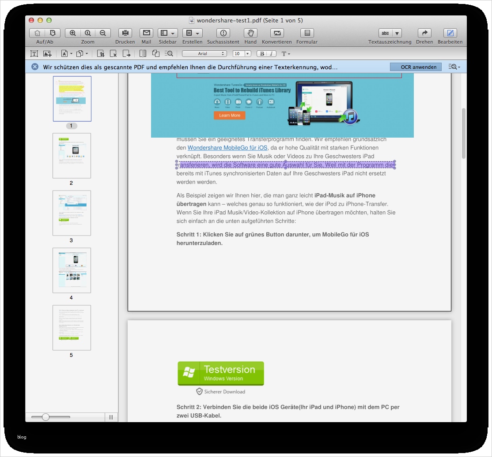
Task: Open the Sidebar dropdown
Action: [x=167, y=33]
